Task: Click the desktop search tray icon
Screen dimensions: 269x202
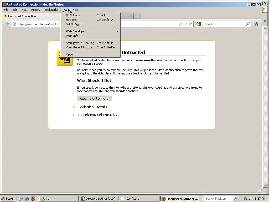Action: click(x=250, y=199)
